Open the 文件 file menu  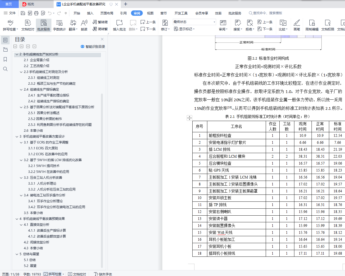click(10, 13)
